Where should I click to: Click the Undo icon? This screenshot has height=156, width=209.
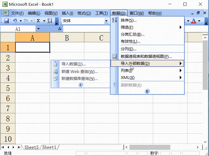15,21
